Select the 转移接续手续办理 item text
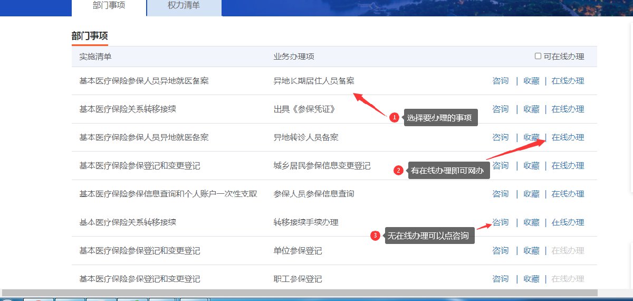 306,222
